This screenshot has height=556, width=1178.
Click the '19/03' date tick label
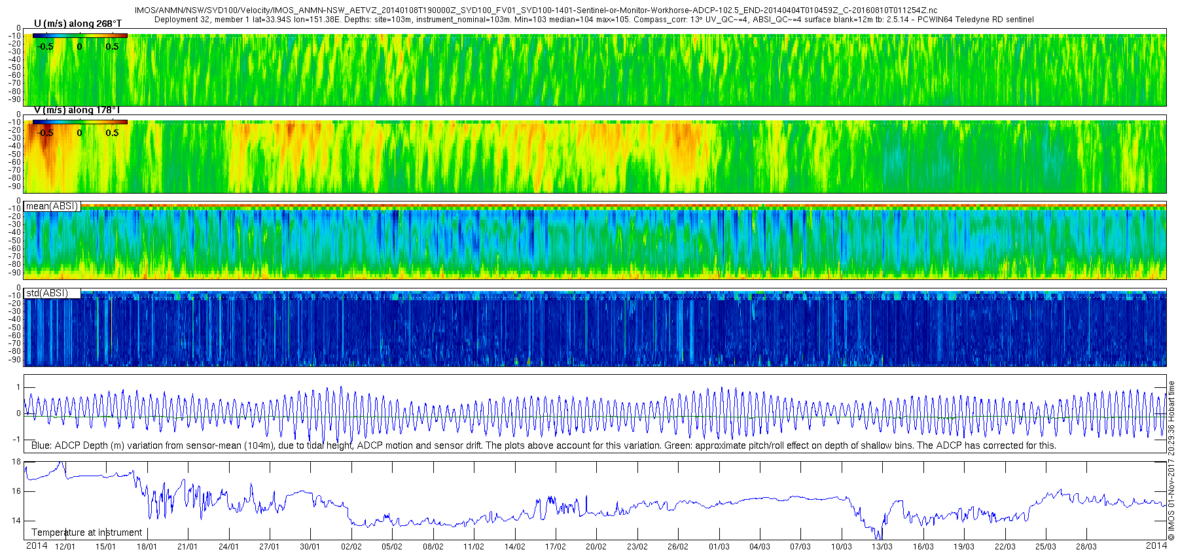tap(964, 547)
